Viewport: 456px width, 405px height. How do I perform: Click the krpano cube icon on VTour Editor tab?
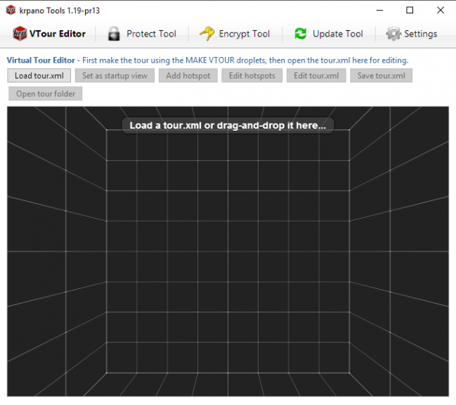point(20,34)
